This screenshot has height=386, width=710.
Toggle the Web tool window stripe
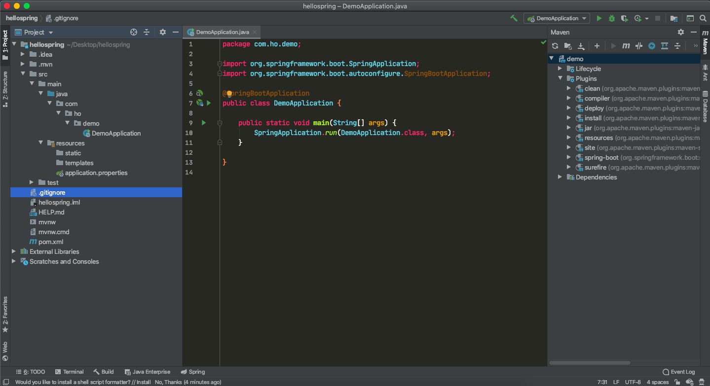pyautogui.click(x=5, y=351)
